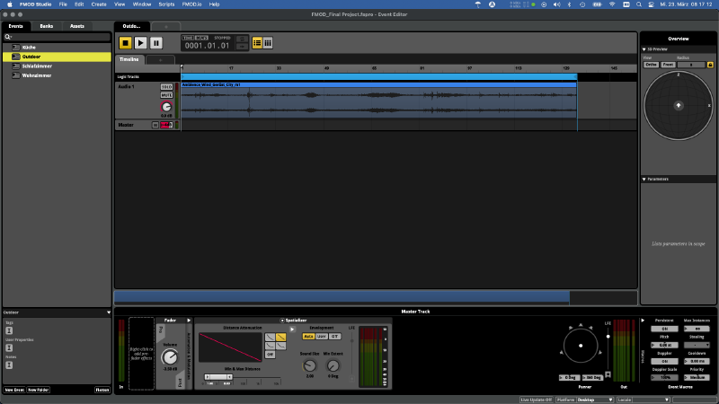Click the blue loop region in Logic Tracks
Image resolution: width=719 pixels, height=404 pixels.
(x=378, y=76)
